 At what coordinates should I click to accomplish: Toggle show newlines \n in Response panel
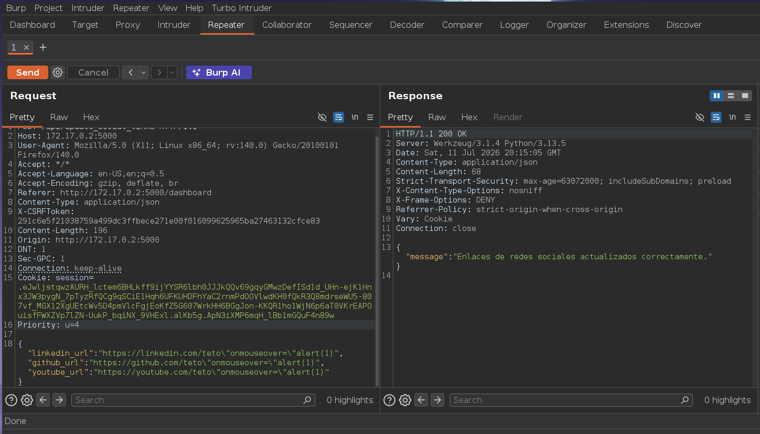(732, 117)
